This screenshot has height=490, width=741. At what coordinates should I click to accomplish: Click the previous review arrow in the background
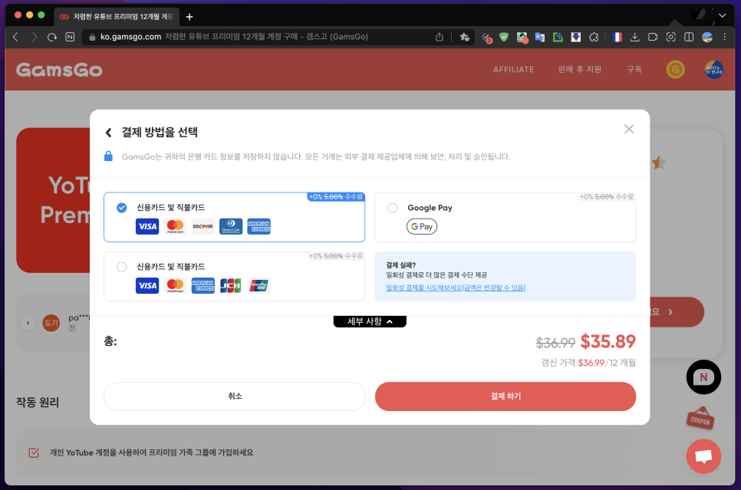(28, 323)
